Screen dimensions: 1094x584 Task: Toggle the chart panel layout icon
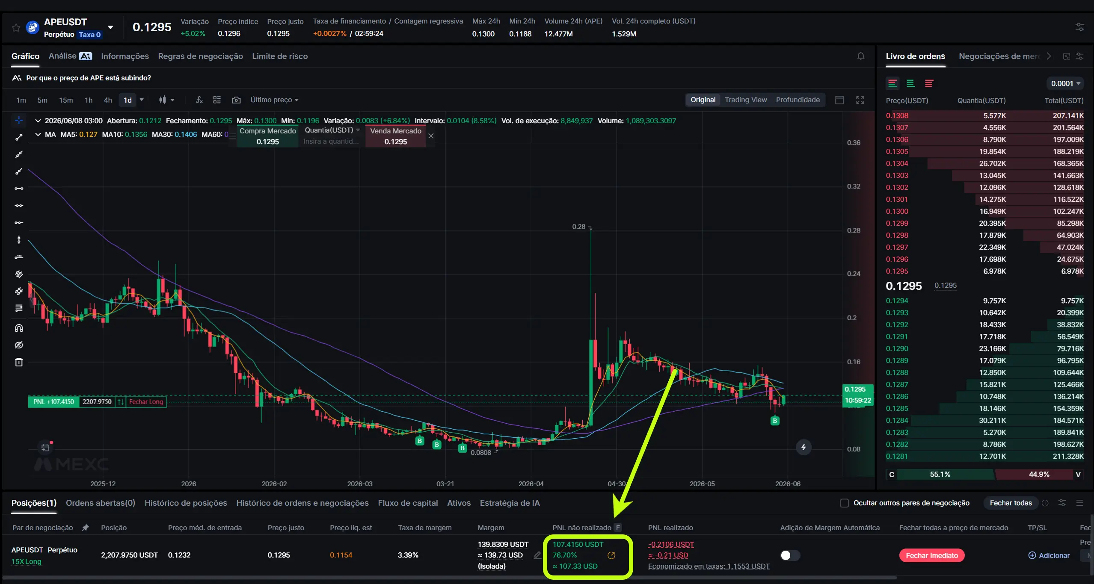[x=839, y=100]
